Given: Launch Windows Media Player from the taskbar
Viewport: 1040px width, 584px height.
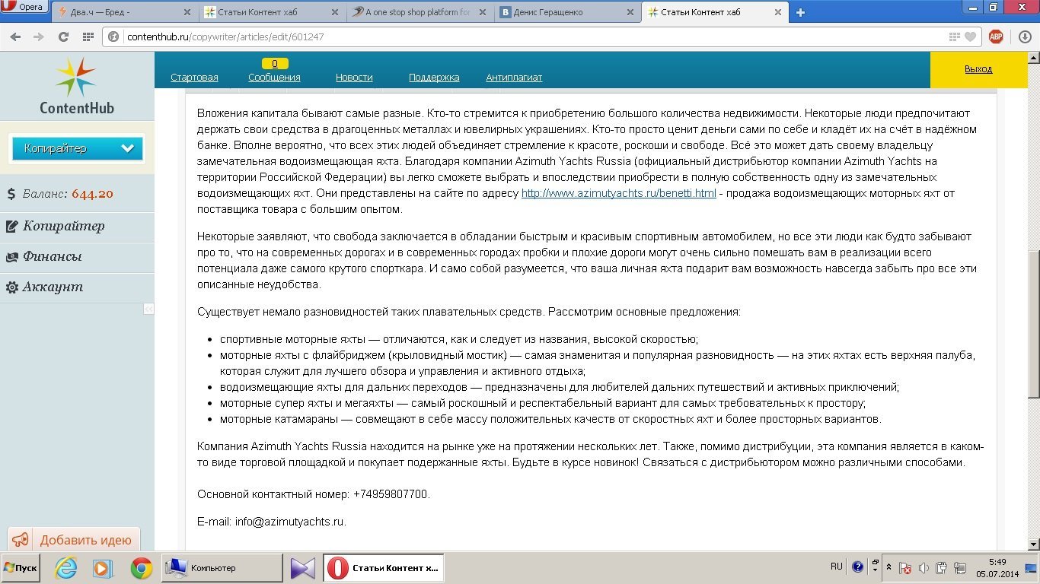Looking at the screenshot, I should tap(103, 568).
